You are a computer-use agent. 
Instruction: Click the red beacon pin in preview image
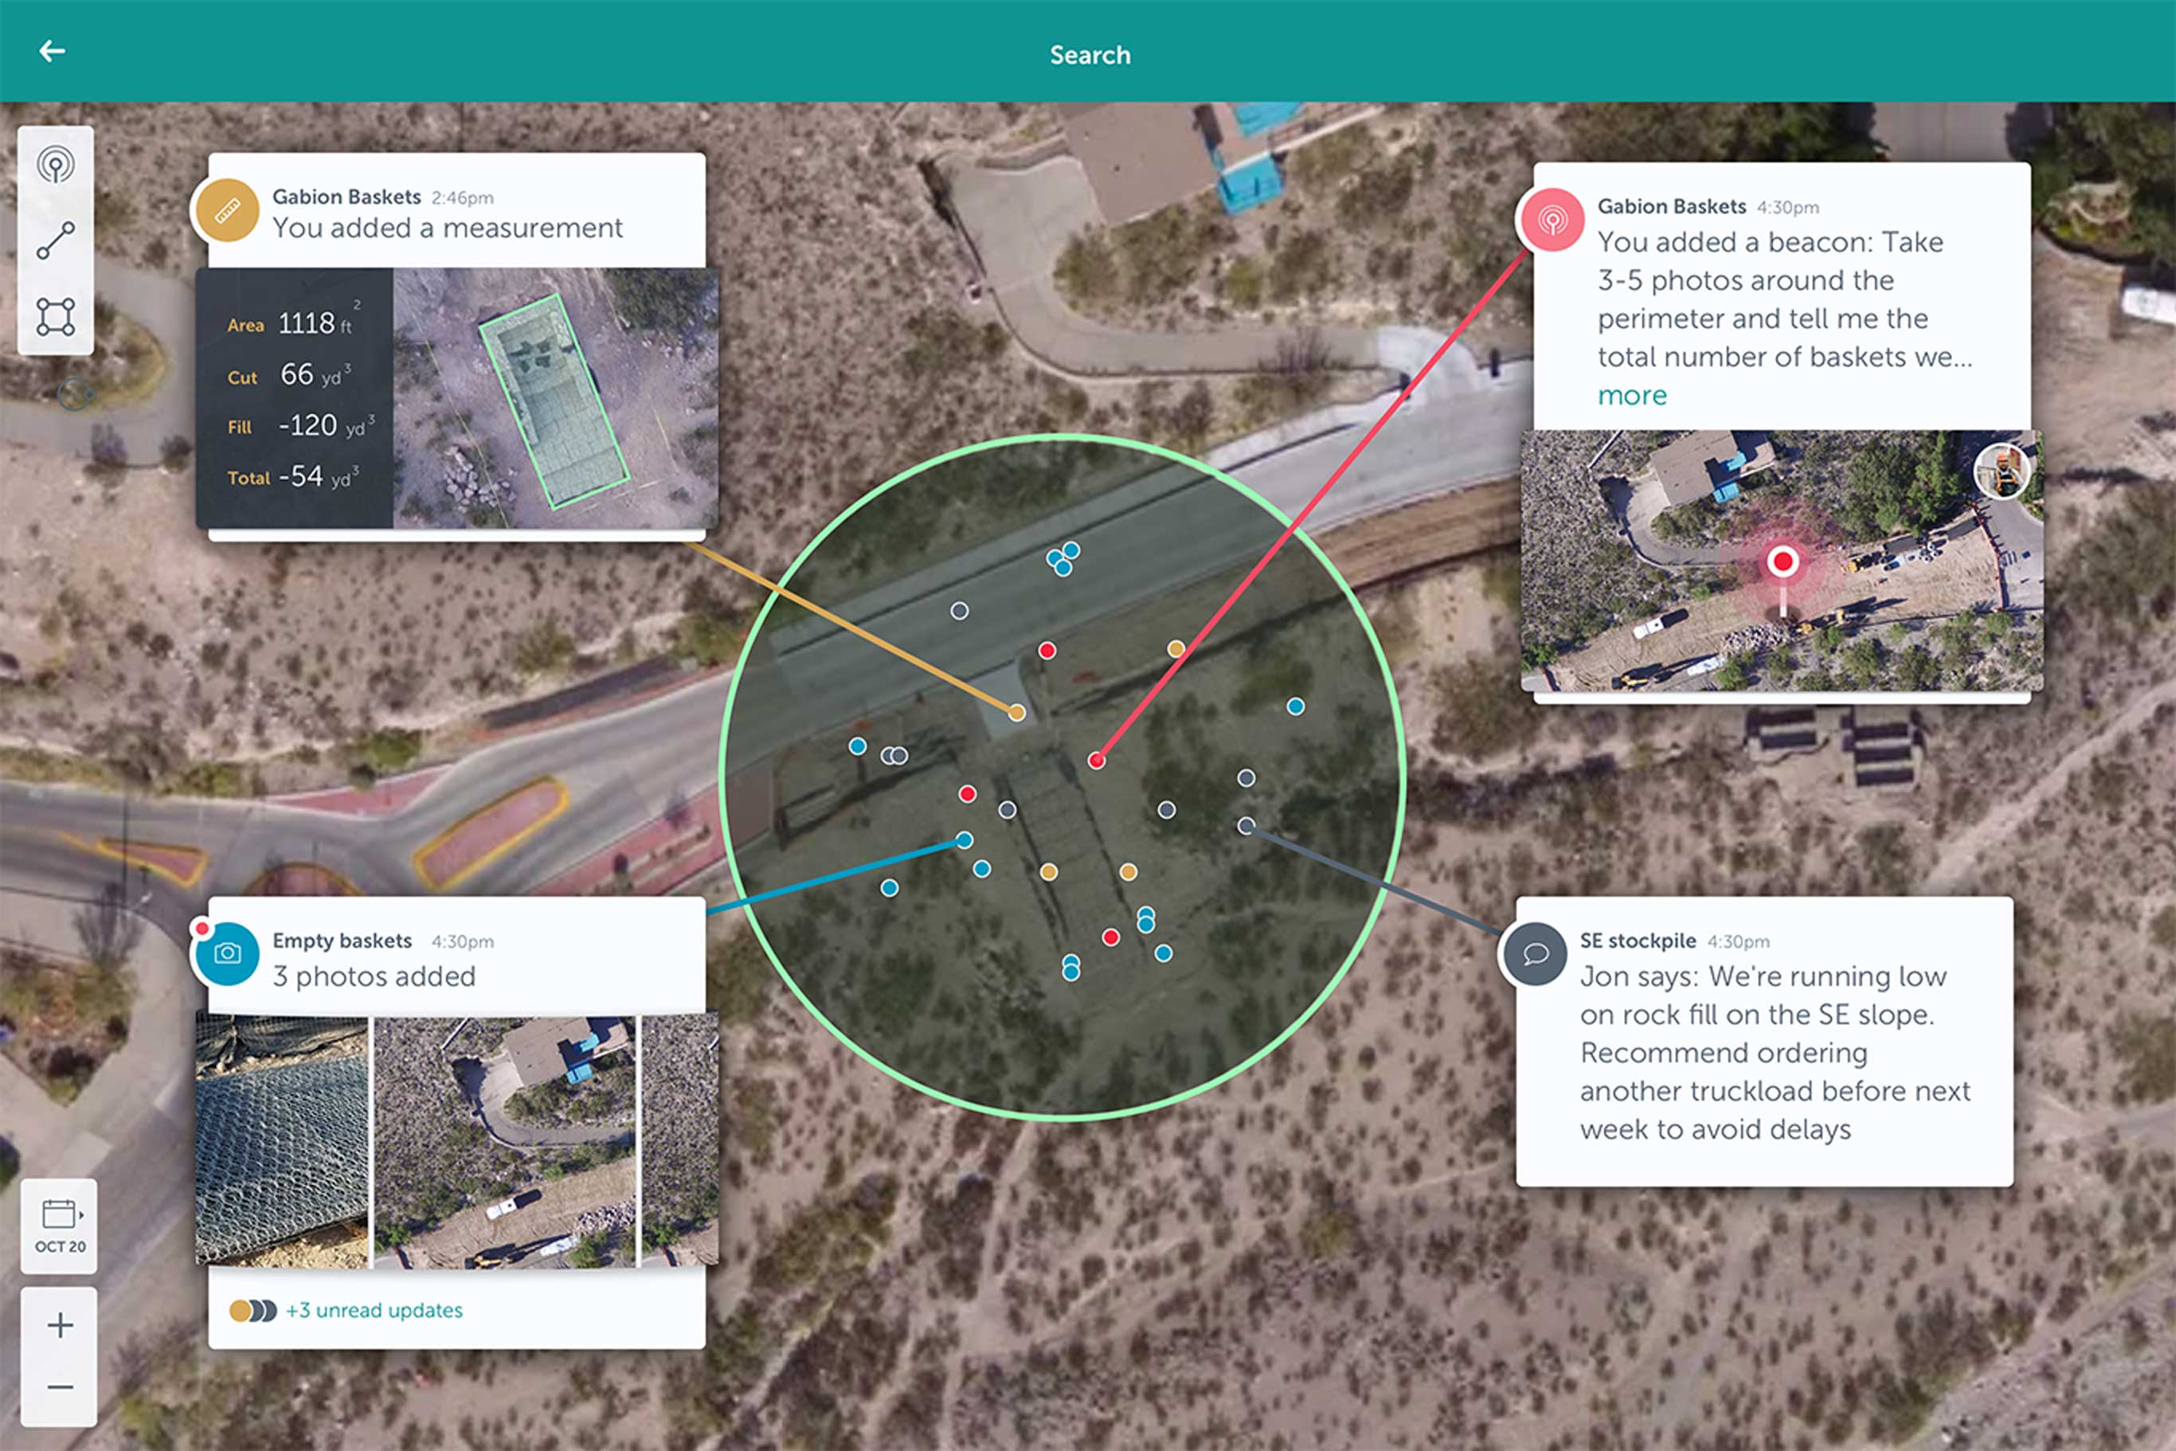point(1782,561)
